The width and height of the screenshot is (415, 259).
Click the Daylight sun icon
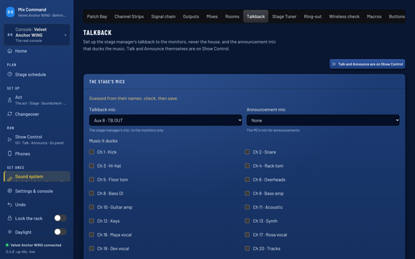tap(10, 232)
